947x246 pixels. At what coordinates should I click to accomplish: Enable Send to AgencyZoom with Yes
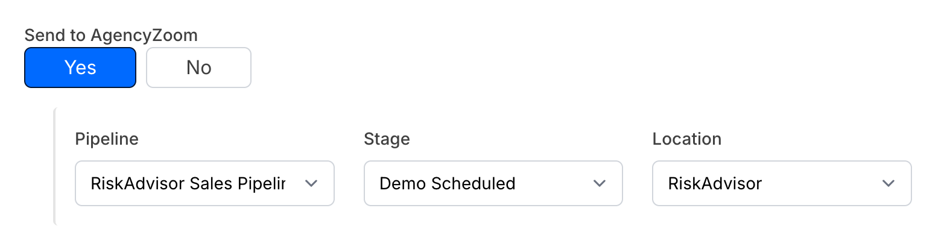point(80,68)
